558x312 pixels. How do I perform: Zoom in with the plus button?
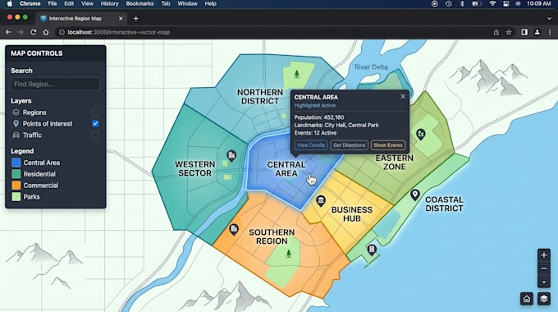544,255
